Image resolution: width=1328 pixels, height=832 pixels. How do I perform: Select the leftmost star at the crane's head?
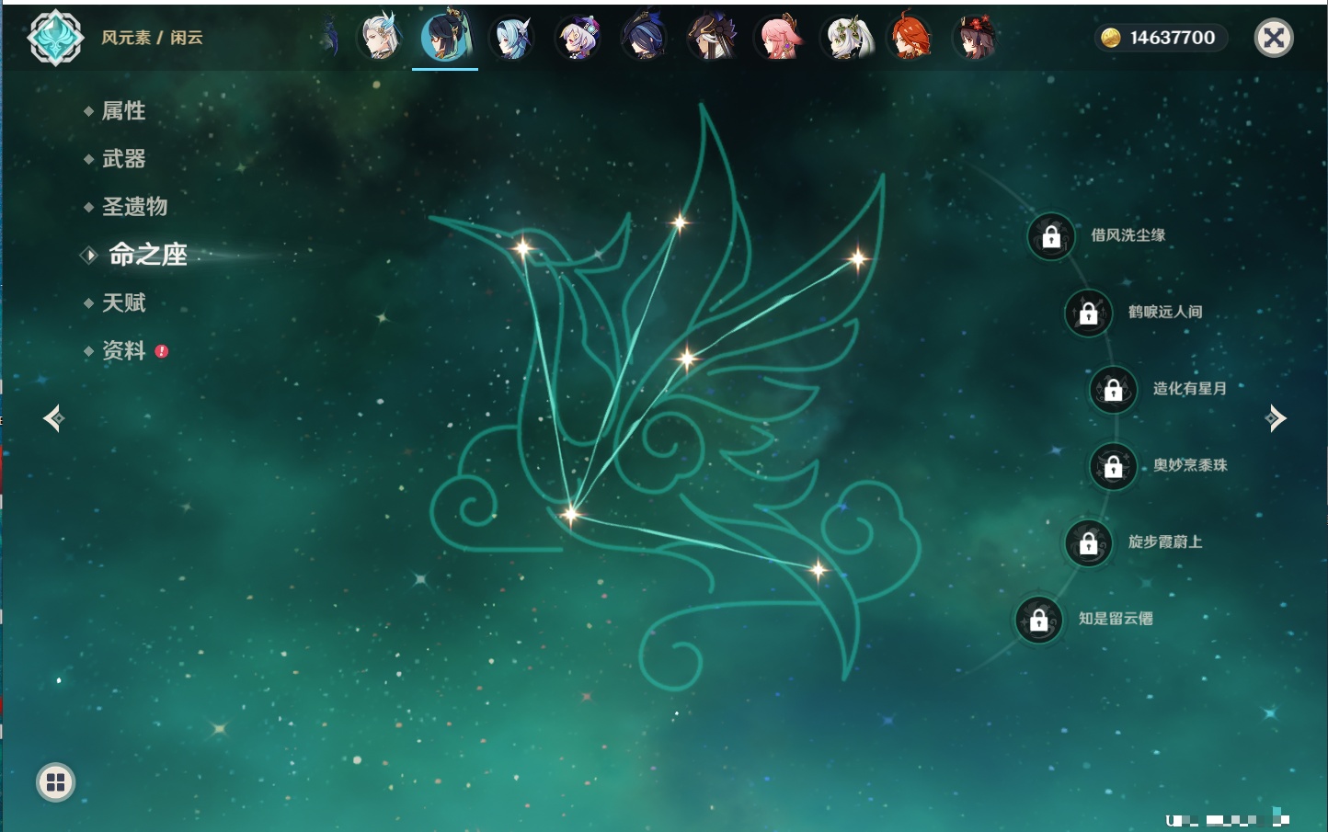(x=522, y=247)
